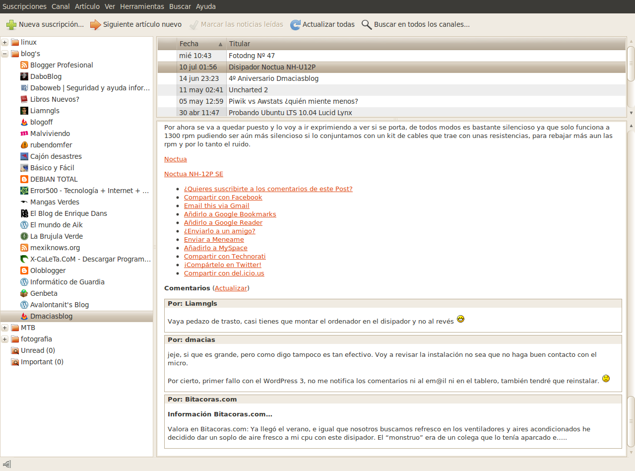Select the Genbeta feed icon
The height and width of the screenshot is (471, 635).
(24, 293)
